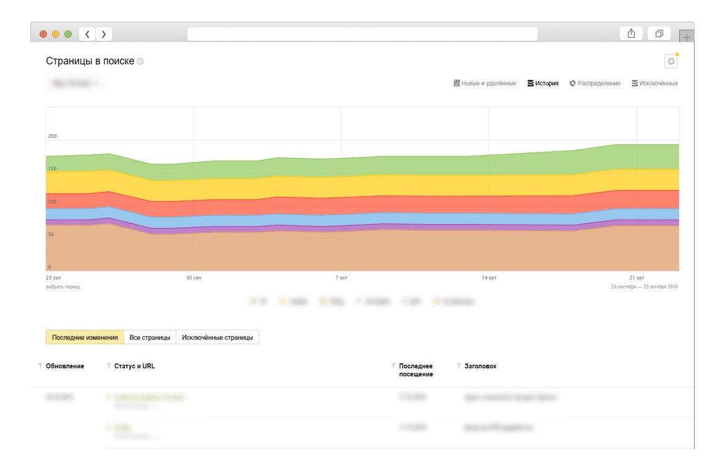Viewport: 725px width, 474px height.
Task: Switch to the Новые и удалённые view
Action: [484, 83]
